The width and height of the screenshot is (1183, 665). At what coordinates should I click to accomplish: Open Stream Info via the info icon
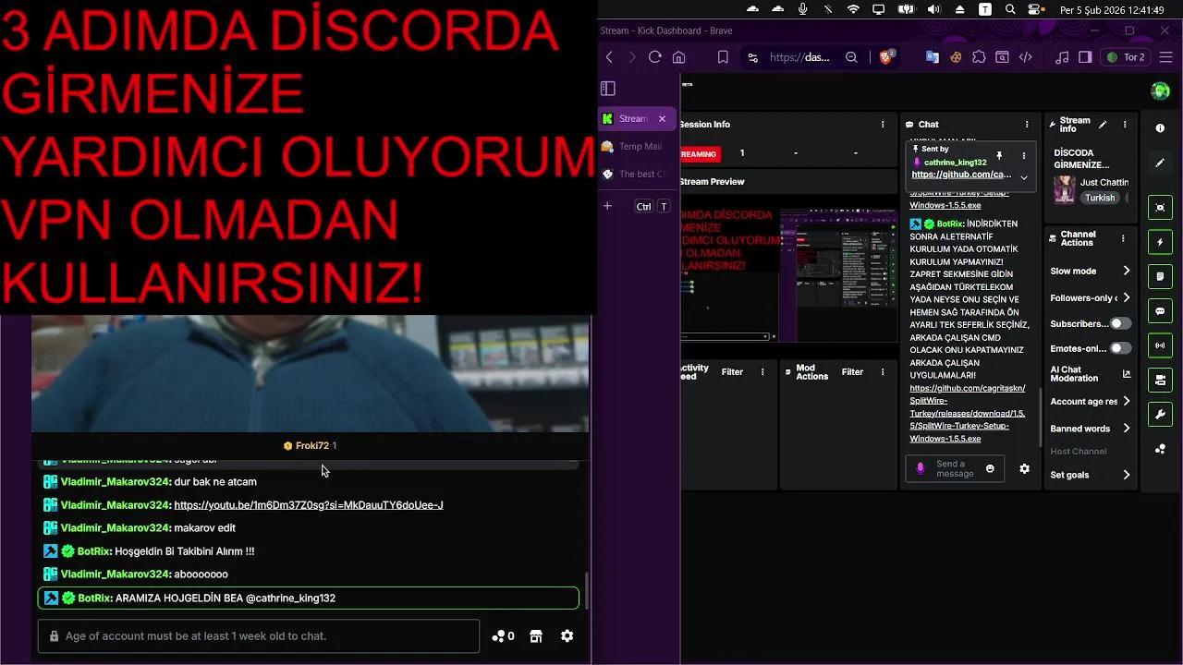[1160, 127]
